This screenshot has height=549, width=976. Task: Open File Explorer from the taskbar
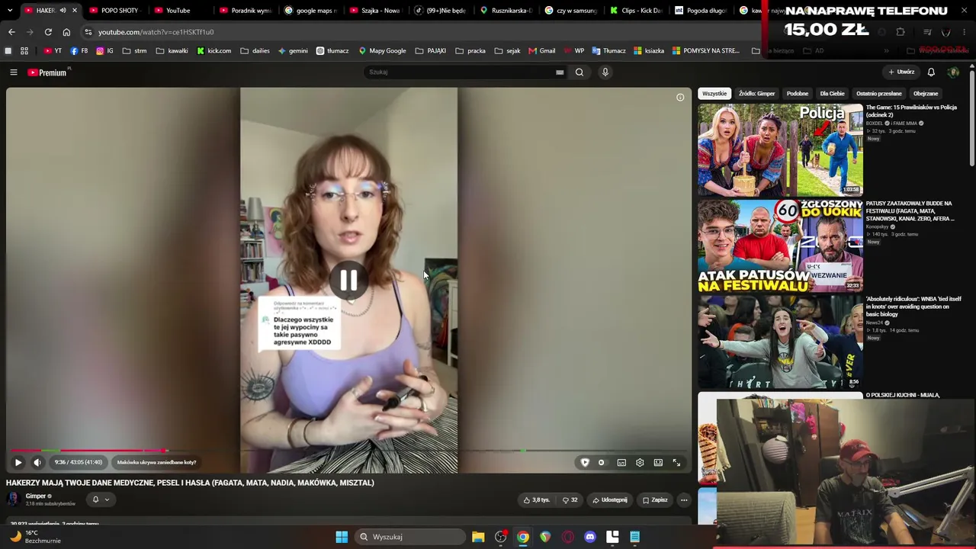tap(478, 537)
